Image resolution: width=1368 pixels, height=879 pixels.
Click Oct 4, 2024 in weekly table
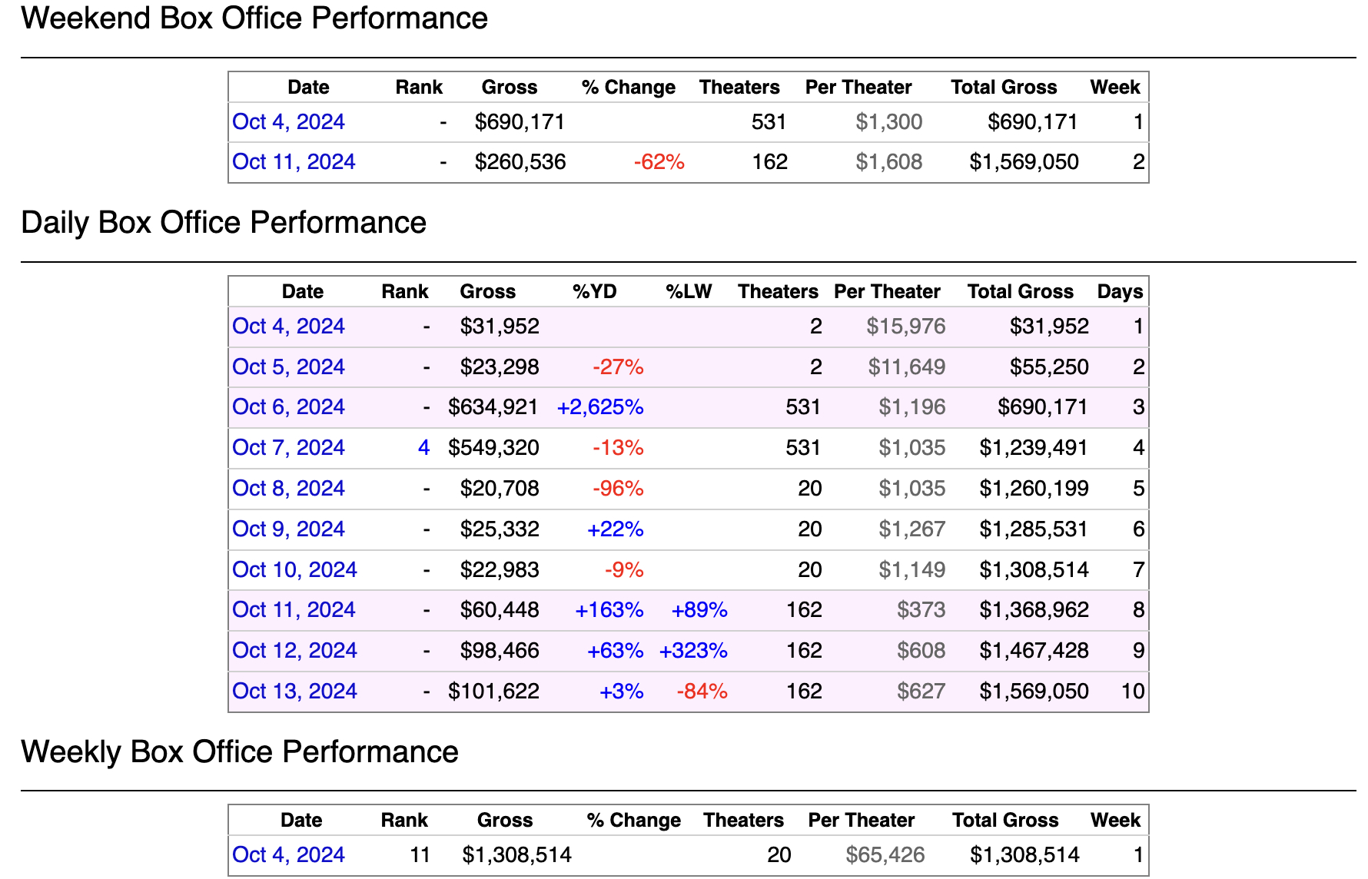click(288, 855)
